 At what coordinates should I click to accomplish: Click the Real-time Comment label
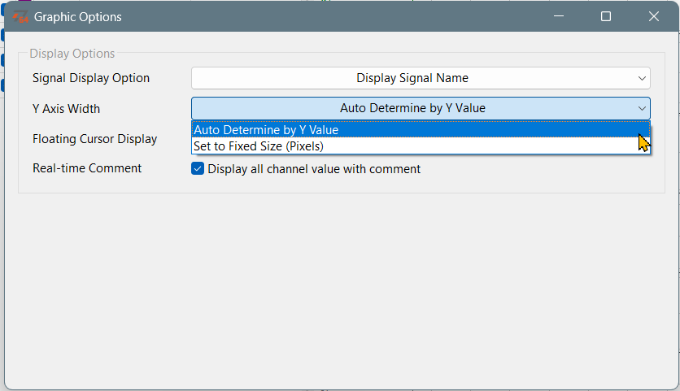point(87,168)
